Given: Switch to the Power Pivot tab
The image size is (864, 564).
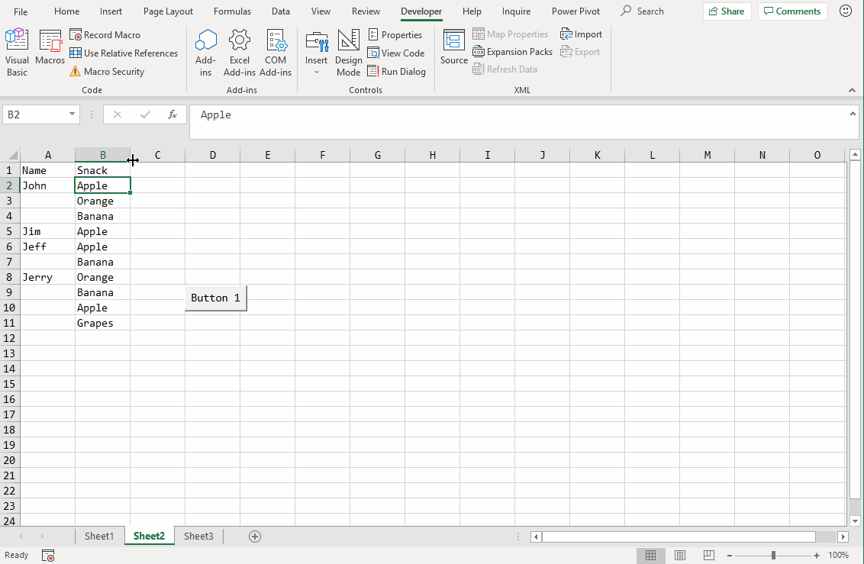Looking at the screenshot, I should click(575, 11).
